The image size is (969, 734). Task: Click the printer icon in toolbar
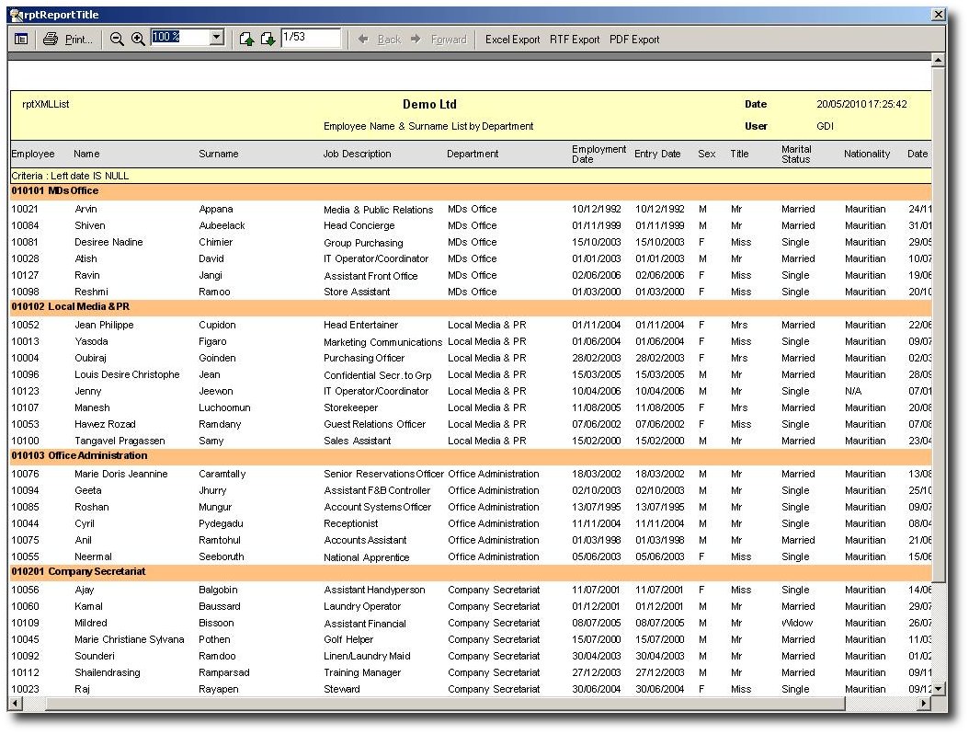51,40
